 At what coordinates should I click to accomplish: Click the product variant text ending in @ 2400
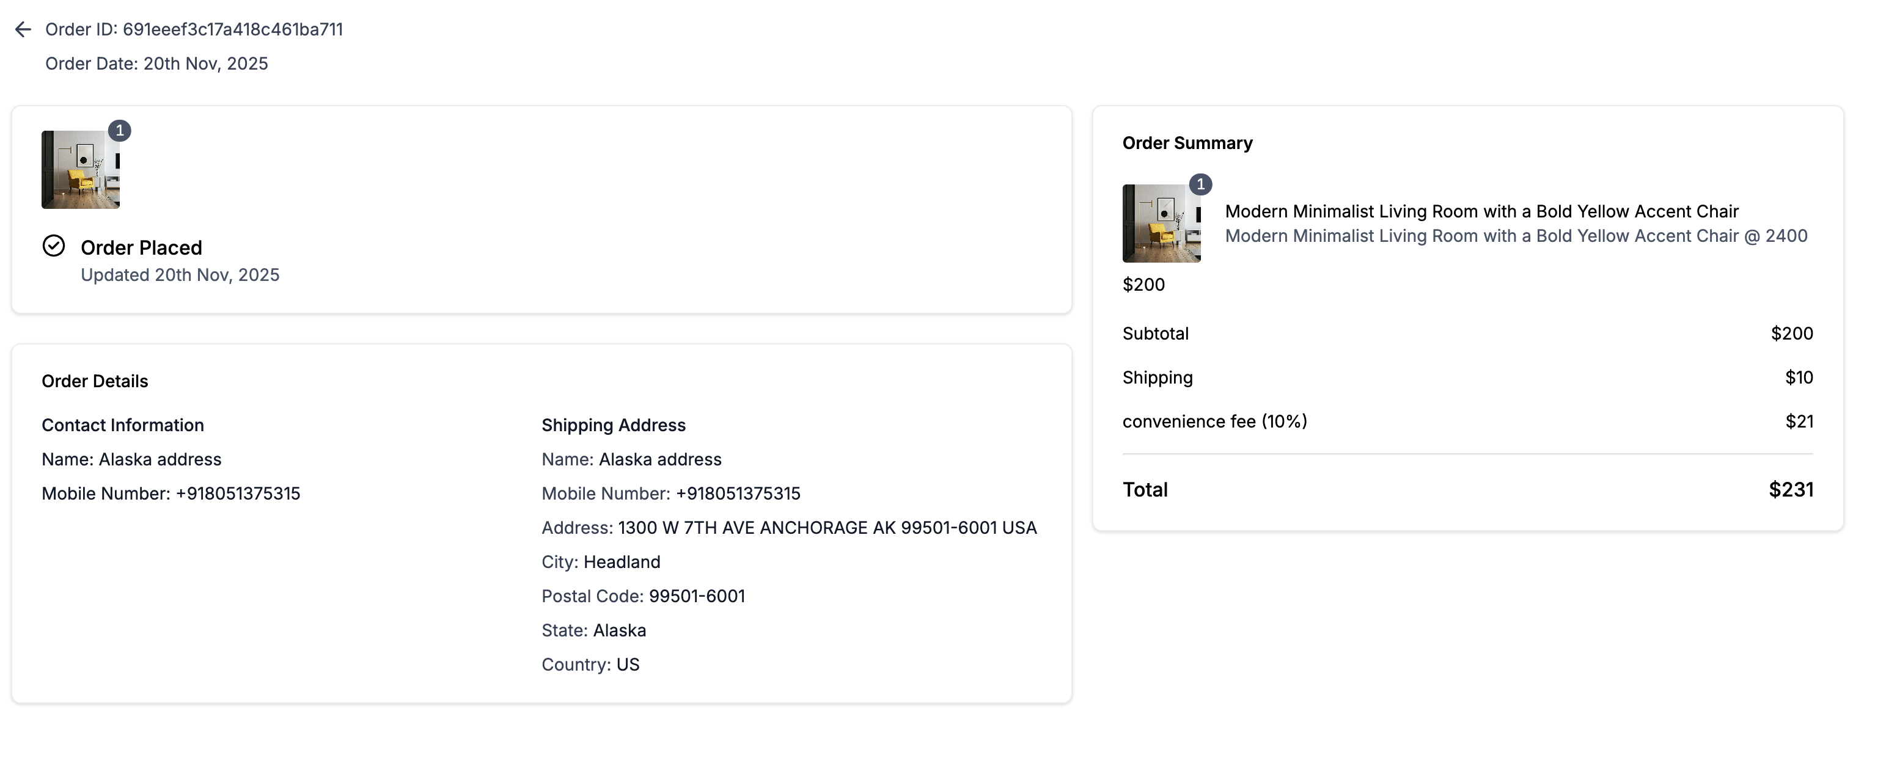(x=1516, y=236)
